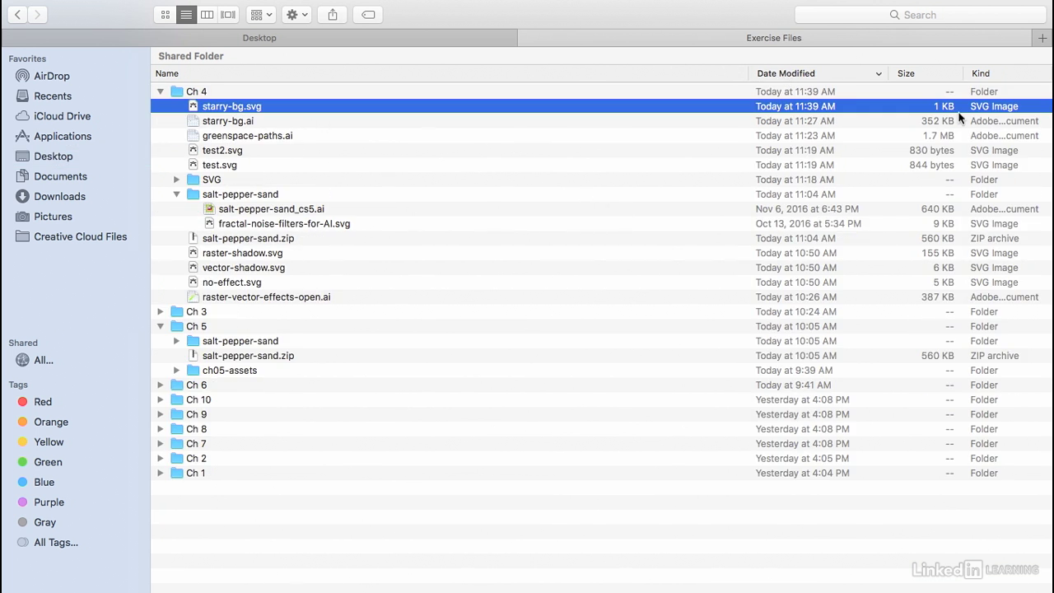The width and height of the screenshot is (1054, 593).
Task: Go forward with the right arrow button
Action: [37, 15]
